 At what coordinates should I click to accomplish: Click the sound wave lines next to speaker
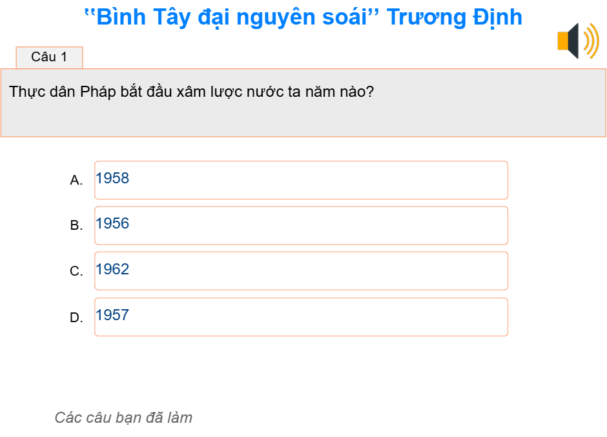[591, 40]
